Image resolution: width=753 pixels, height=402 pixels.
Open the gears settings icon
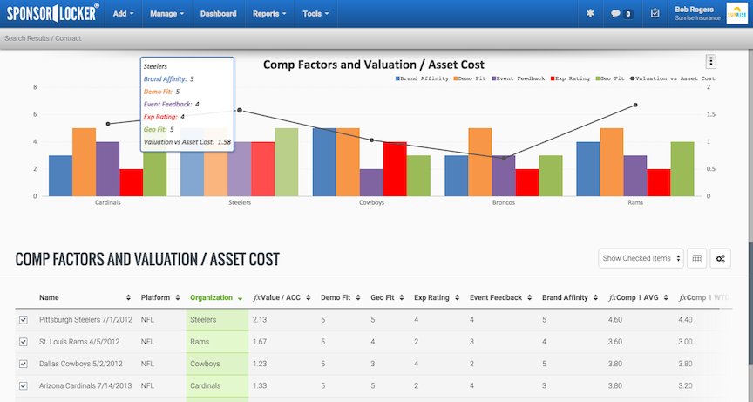pyautogui.click(x=721, y=258)
